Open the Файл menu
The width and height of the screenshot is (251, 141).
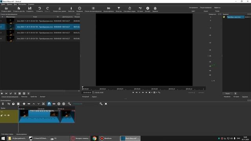[3, 4]
